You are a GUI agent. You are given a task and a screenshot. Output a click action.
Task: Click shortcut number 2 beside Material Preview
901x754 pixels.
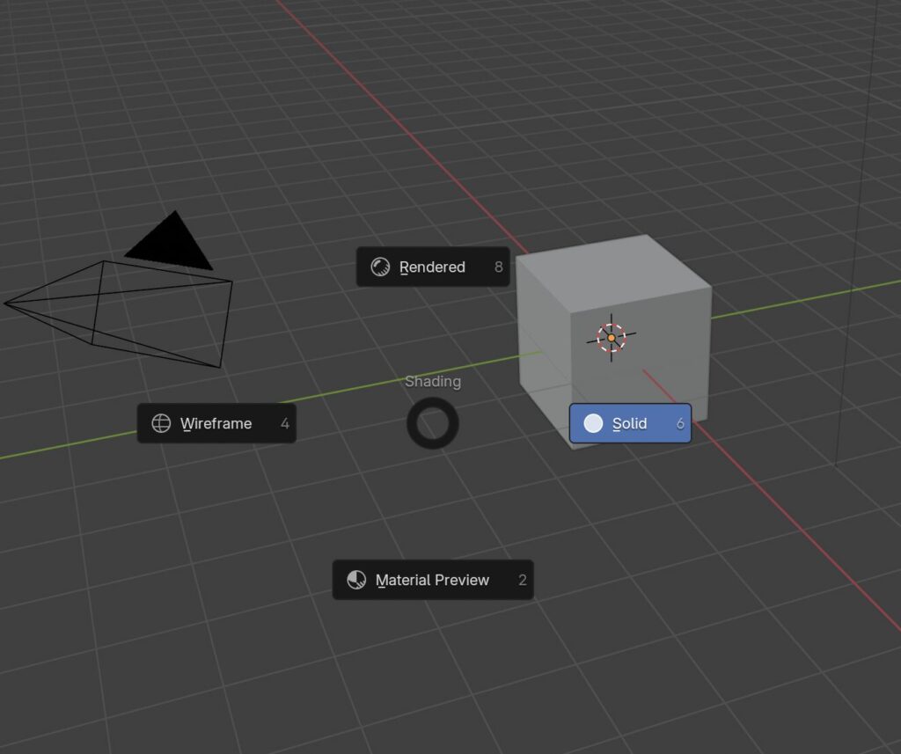coord(522,580)
